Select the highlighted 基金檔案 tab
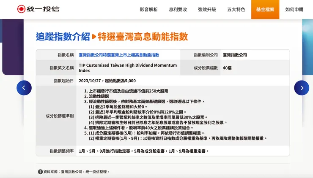 pos(265,10)
